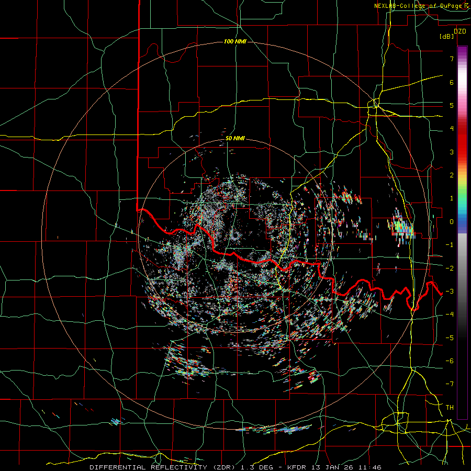Click the -6 value on the color scale

(x=450, y=361)
